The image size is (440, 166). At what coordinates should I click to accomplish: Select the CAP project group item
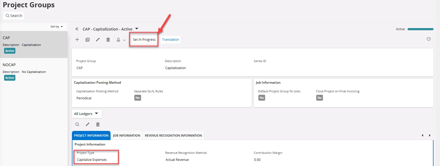coord(34,45)
